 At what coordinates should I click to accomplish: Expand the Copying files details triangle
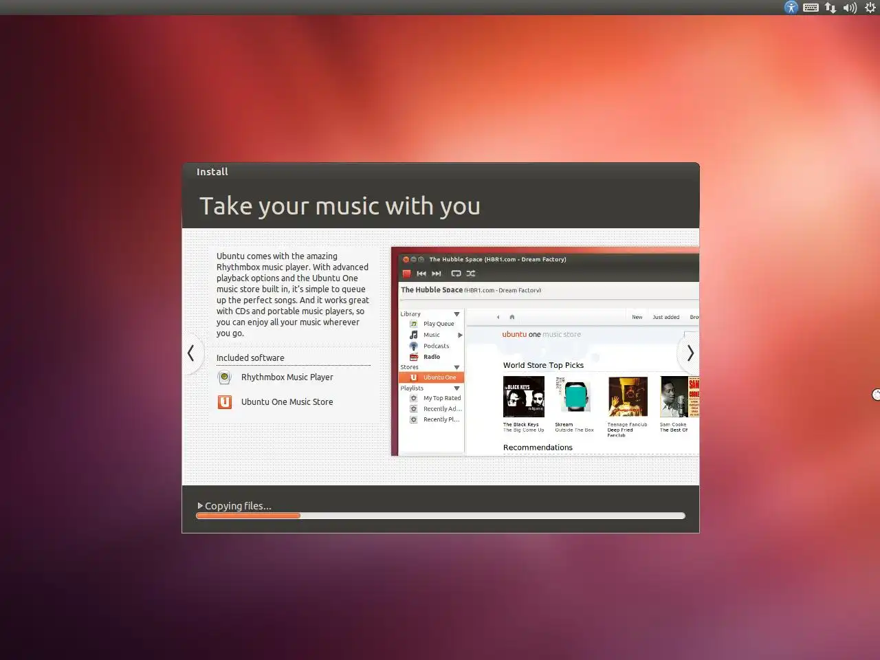(x=200, y=505)
